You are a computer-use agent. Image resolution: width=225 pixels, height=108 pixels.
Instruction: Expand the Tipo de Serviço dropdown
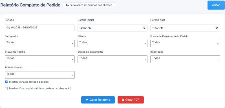(40, 75)
